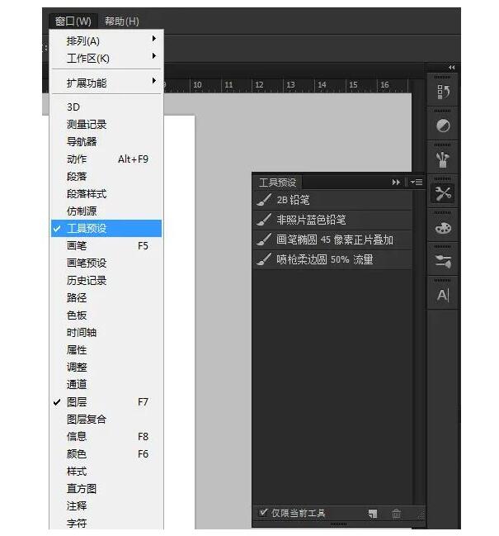This screenshot has width=499, height=536.
Task: Collapse the 工具预设 panel with double arrows
Action: 396,183
